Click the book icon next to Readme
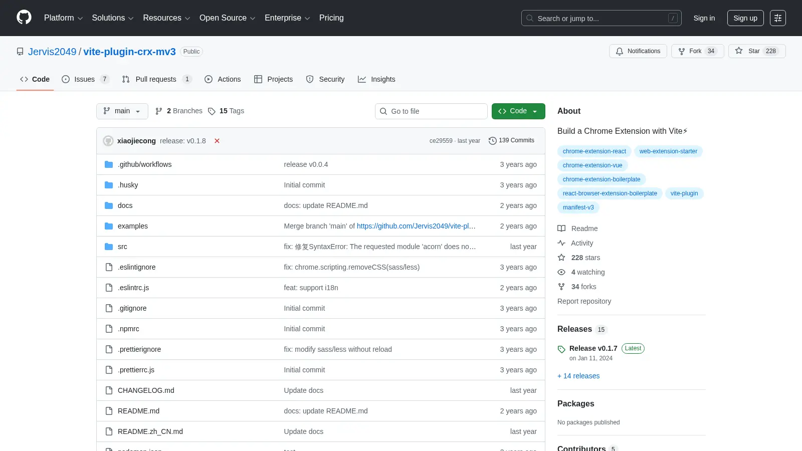802x451 pixels. (x=561, y=229)
